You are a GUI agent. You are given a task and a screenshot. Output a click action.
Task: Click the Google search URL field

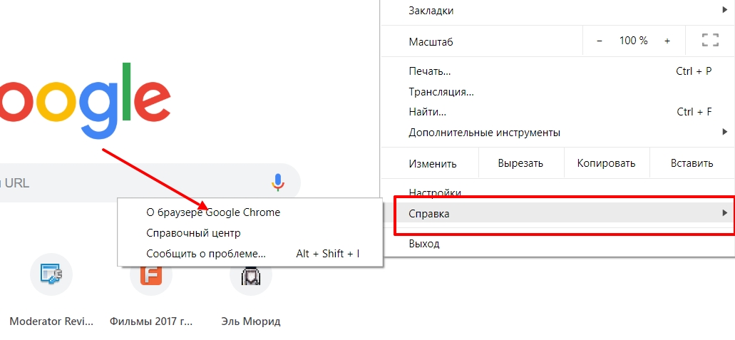[128, 182]
